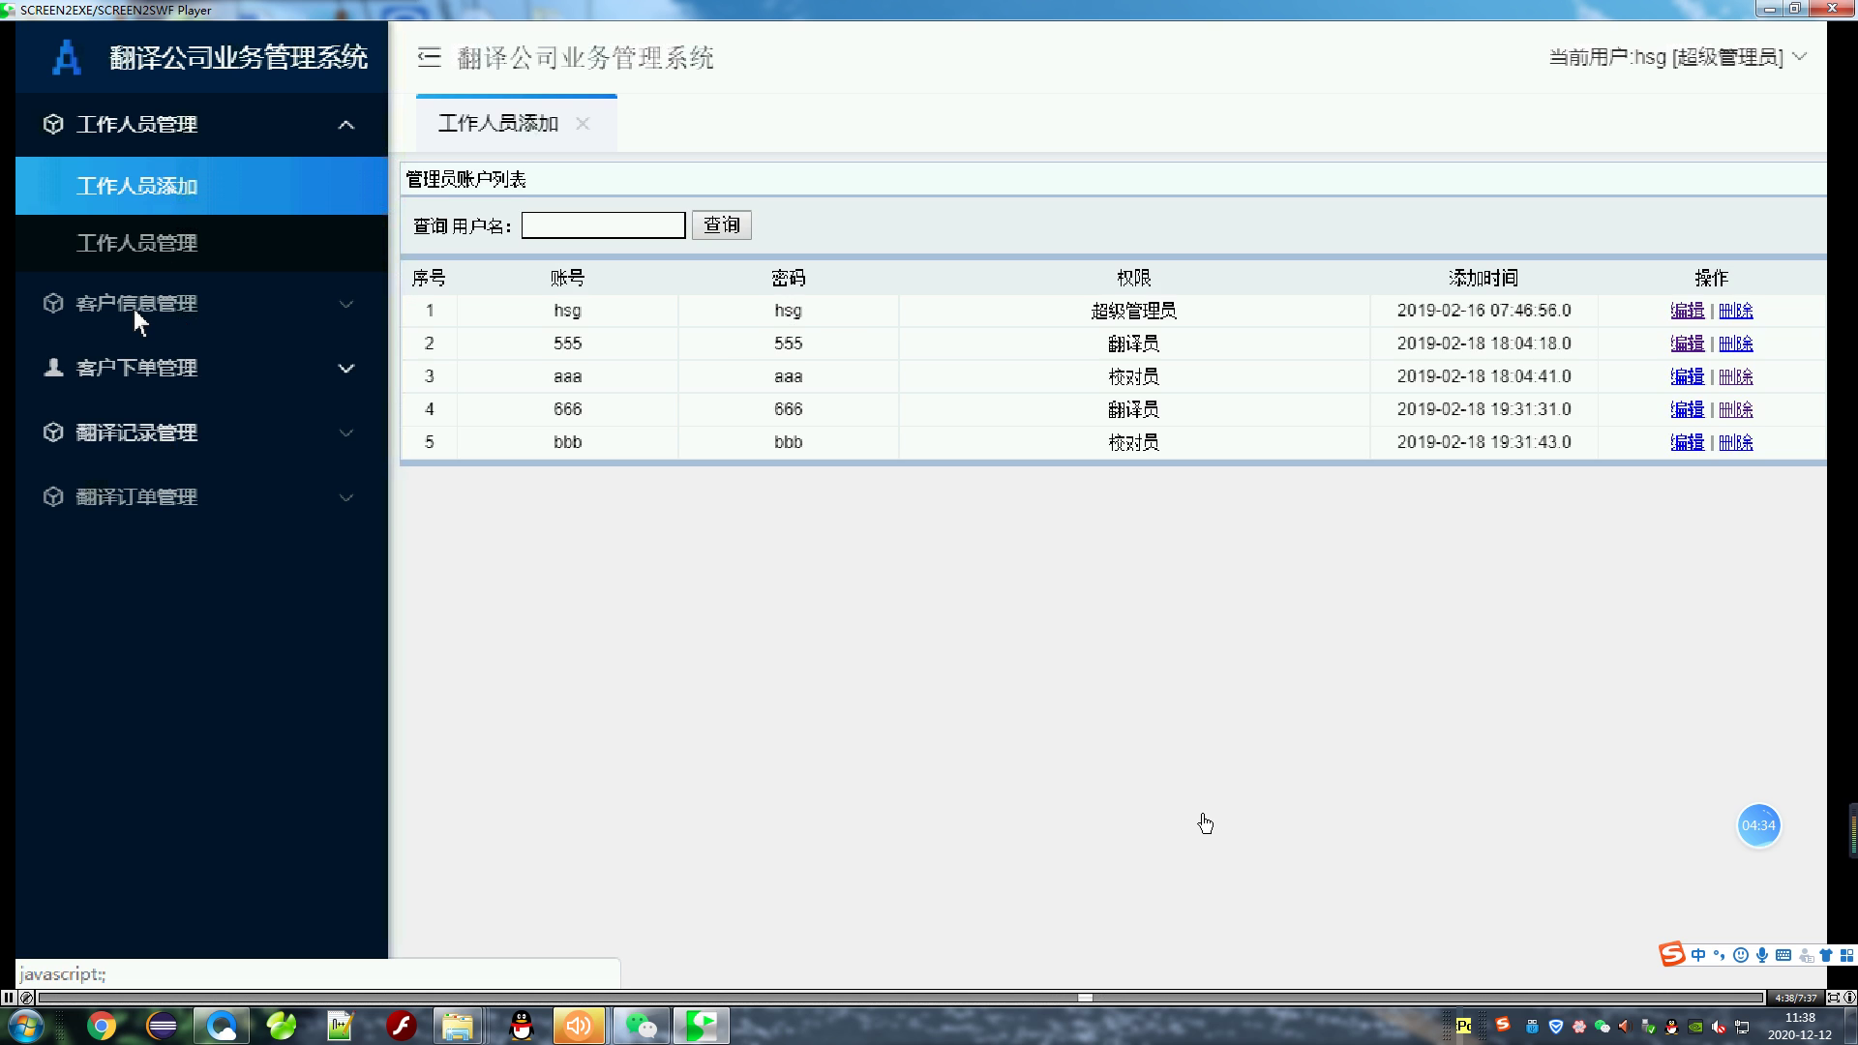1858x1045 pixels.
Task: Click the blue A logo in sidebar header
Action: pyautogui.click(x=66, y=57)
